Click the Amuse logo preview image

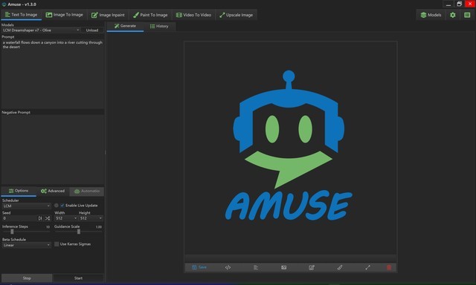pos(291,148)
